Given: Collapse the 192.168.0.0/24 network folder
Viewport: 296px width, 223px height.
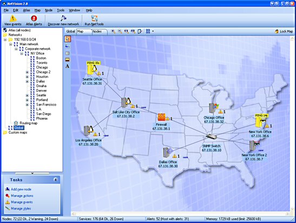Looking at the screenshot, I should [x=5, y=40].
